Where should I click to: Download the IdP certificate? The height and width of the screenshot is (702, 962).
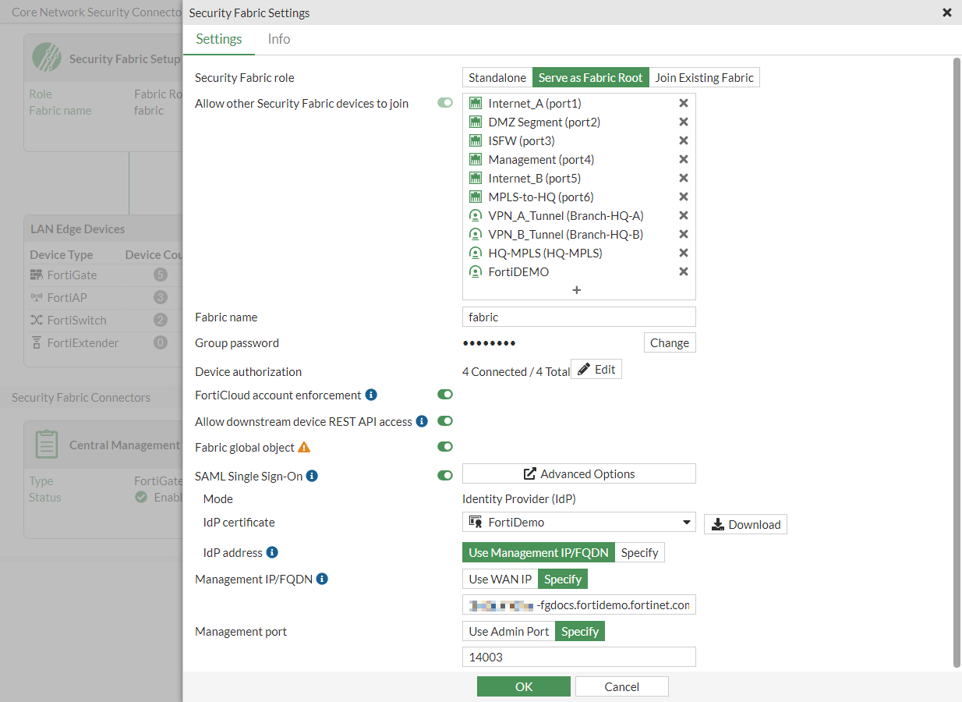pyautogui.click(x=745, y=524)
